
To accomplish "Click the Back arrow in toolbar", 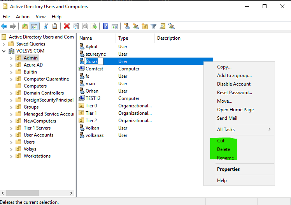I will [4, 26].
